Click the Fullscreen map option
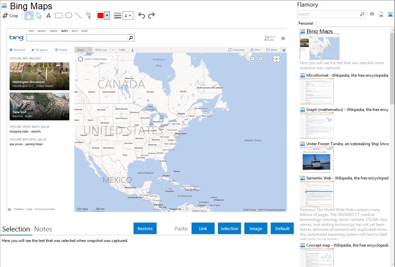The height and width of the screenshot is (267, 395). 236,50
